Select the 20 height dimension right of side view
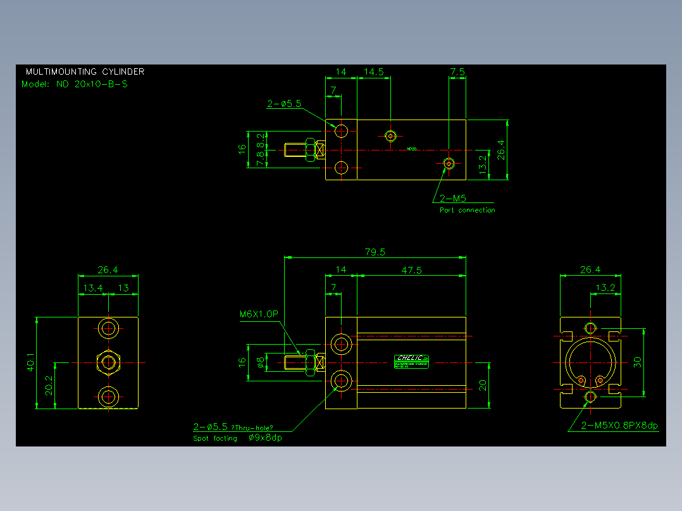This screenshot has height=511, width=682. click(482, 385)
